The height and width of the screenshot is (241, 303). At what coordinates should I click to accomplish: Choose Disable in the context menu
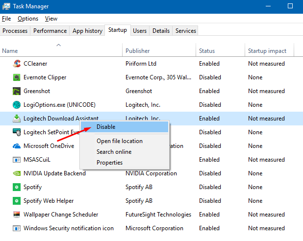pyautogui.click(x=125, y=127)
